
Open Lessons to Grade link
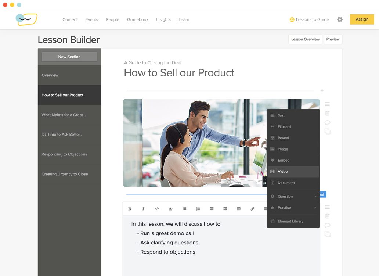click(309, 19)
